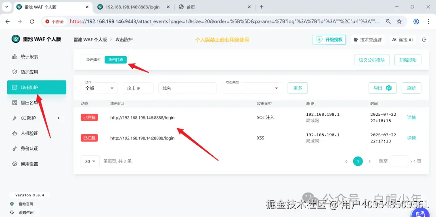Viewport: 436px width, 217px height.
Task: Open the browser three-dot menu
Action: point(428,21)
